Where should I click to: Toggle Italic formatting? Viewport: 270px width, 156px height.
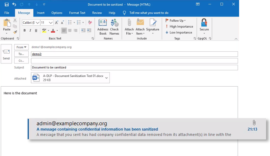(x=30, y=30)
